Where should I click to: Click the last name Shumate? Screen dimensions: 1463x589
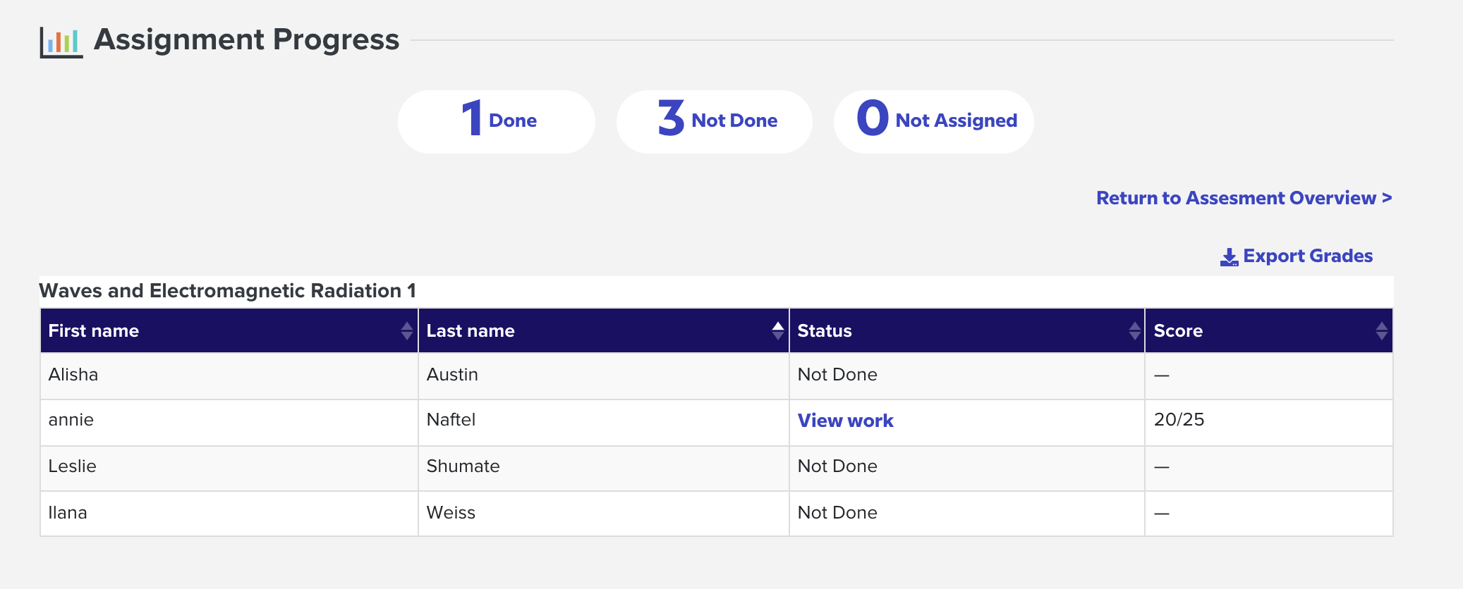[x=463, y=466]
